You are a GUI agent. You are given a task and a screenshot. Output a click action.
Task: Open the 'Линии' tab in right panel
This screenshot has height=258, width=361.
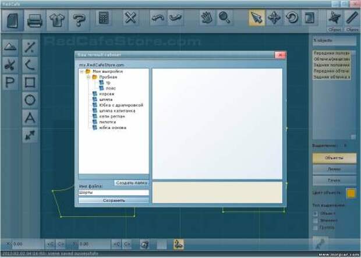point(334,169)
